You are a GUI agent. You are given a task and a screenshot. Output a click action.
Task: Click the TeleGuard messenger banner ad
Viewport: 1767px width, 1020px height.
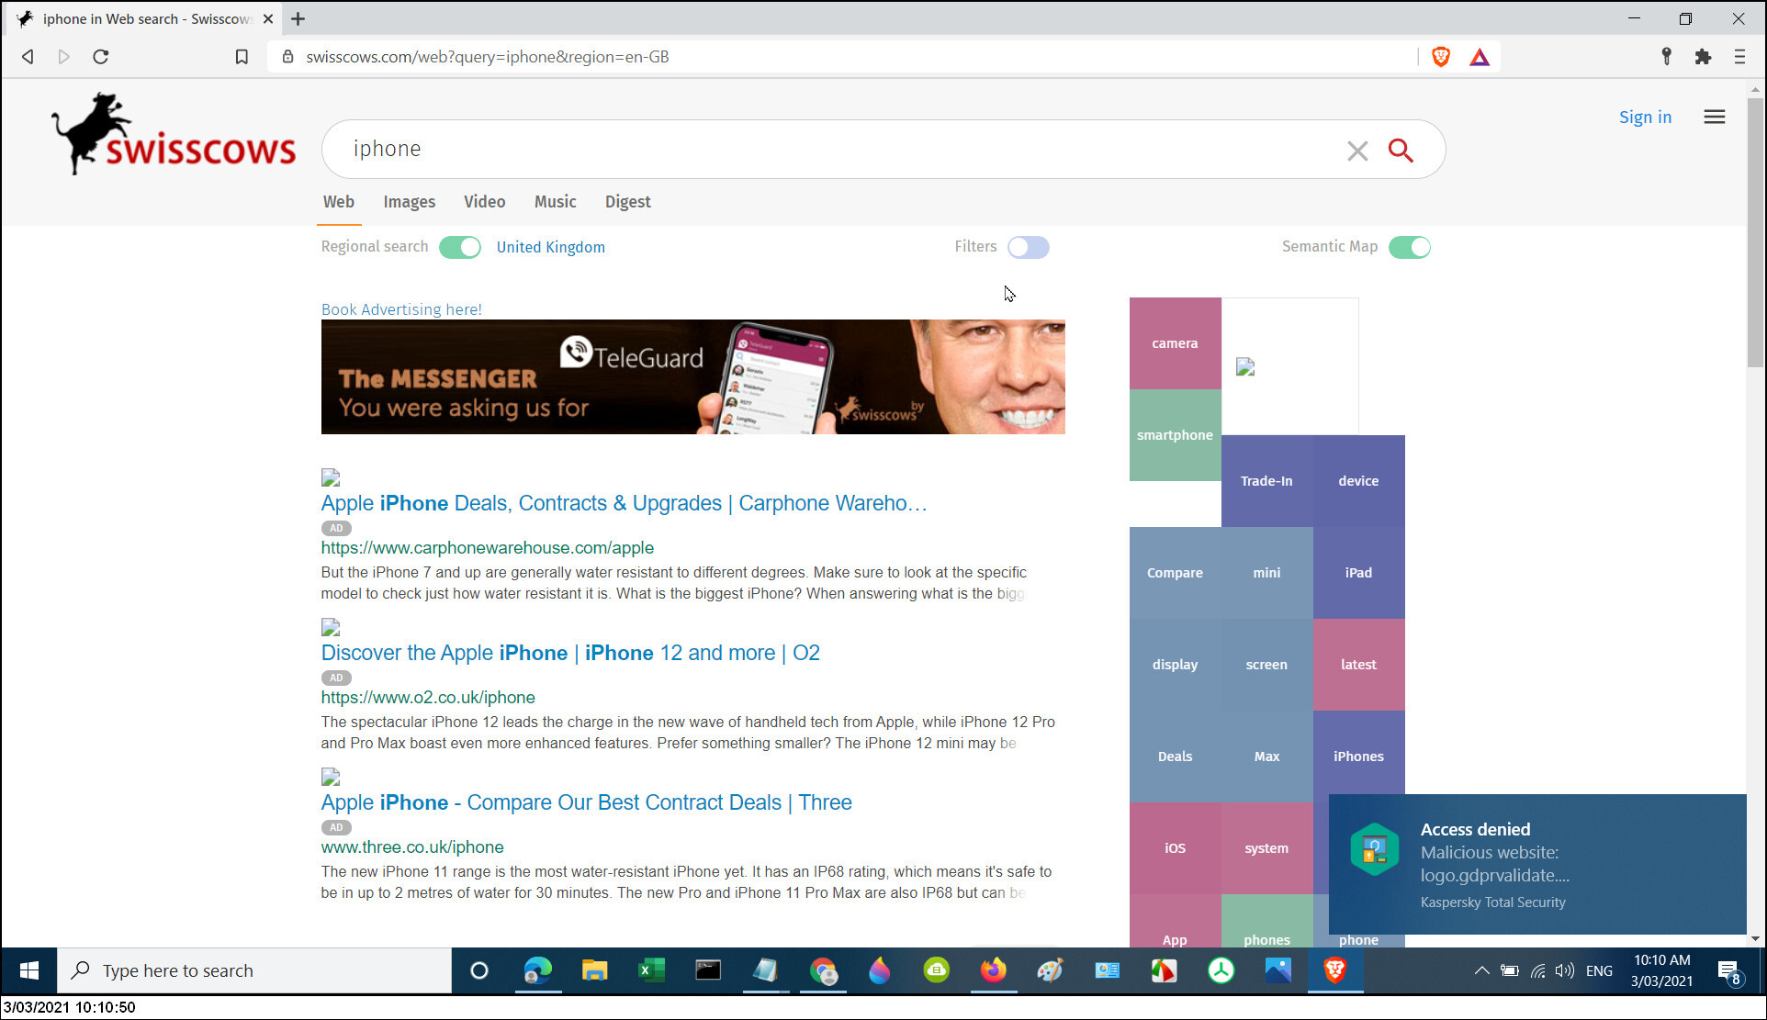693,377
